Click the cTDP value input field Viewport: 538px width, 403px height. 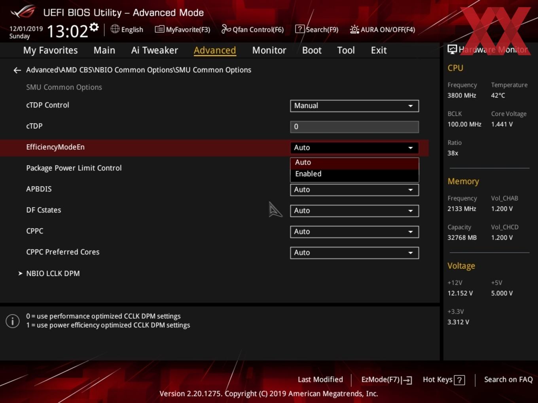[x=354, y=127]
